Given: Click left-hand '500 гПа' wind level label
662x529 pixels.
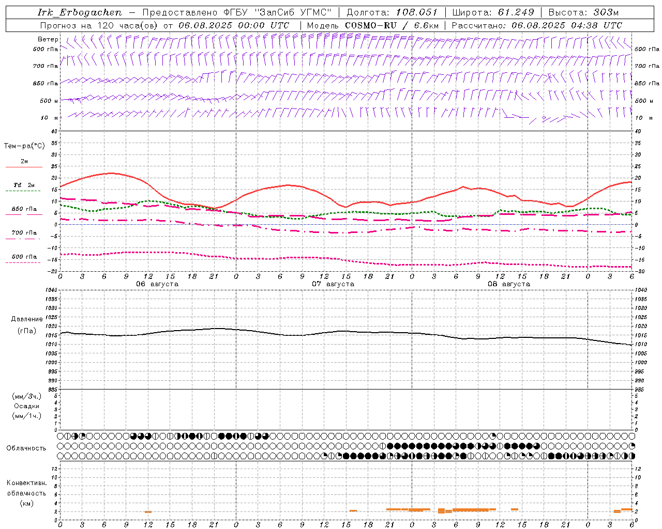Looking at the screenshot, I should pyautogui.click(x=46, y=50).
